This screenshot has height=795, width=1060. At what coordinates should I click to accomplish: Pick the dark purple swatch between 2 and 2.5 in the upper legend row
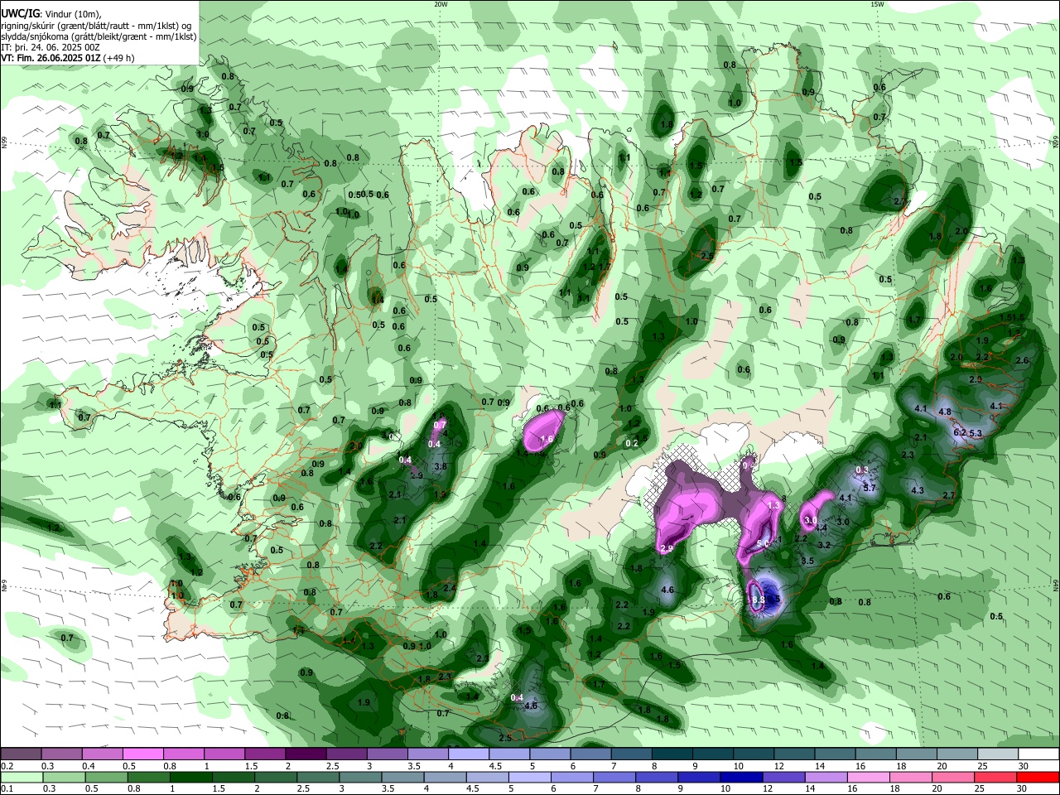click(306, 754)
